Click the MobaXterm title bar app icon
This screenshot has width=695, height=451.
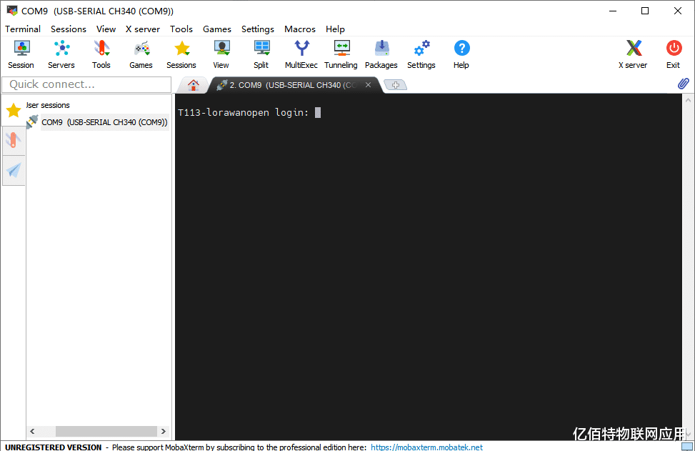click(12, 10)
